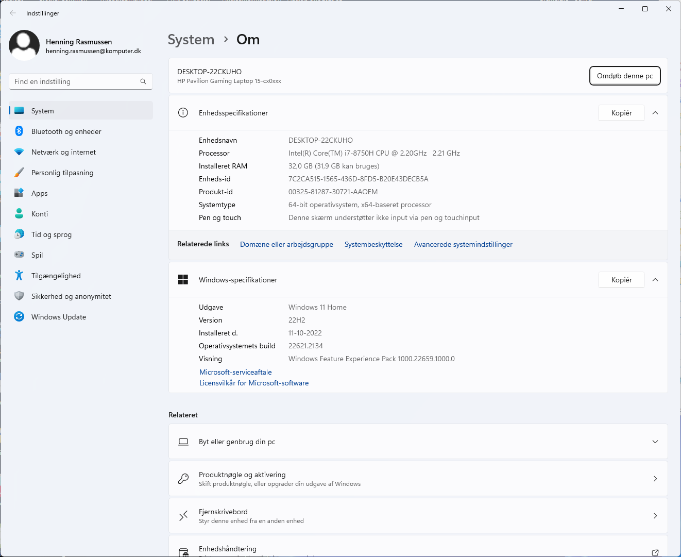The image size is (681, 557).
Task: Open Windows Update via its icon
Action: (x=19, y=317)
